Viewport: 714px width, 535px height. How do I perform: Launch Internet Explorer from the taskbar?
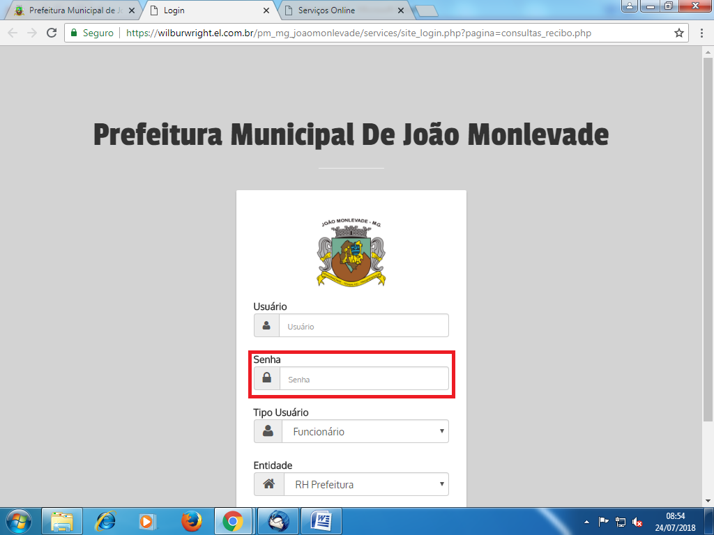point(105,521)
